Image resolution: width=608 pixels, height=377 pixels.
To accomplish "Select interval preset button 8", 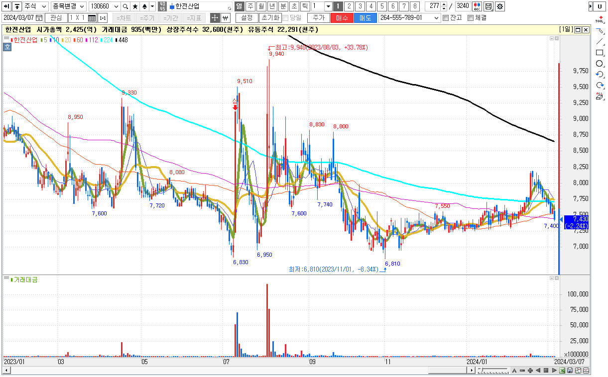I will (x=414, y=6).
